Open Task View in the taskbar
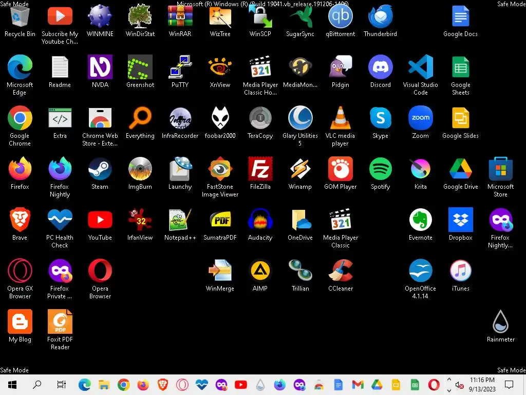 tap(62, 385)
